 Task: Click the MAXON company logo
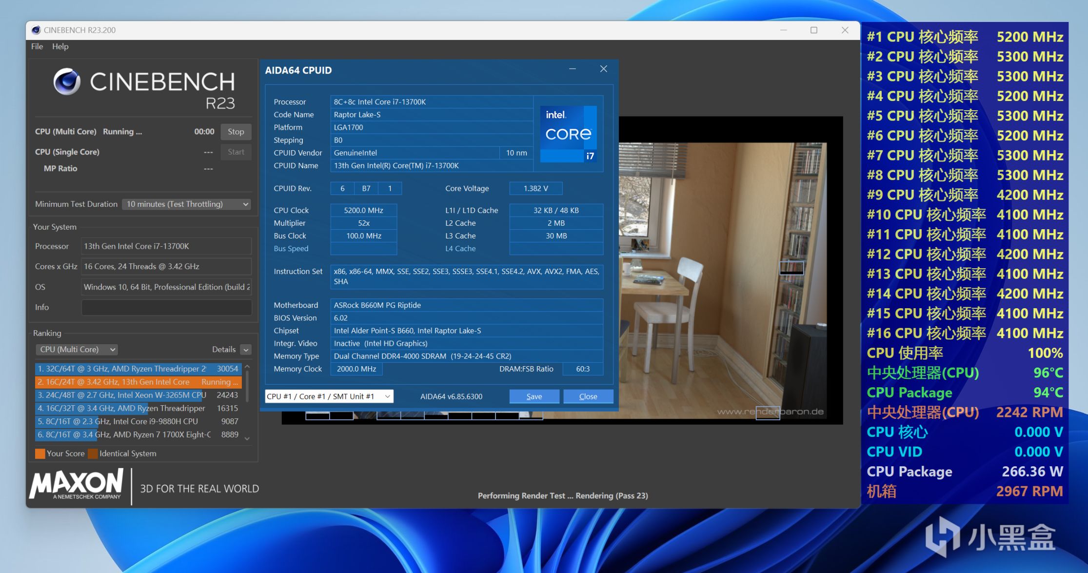76,484
